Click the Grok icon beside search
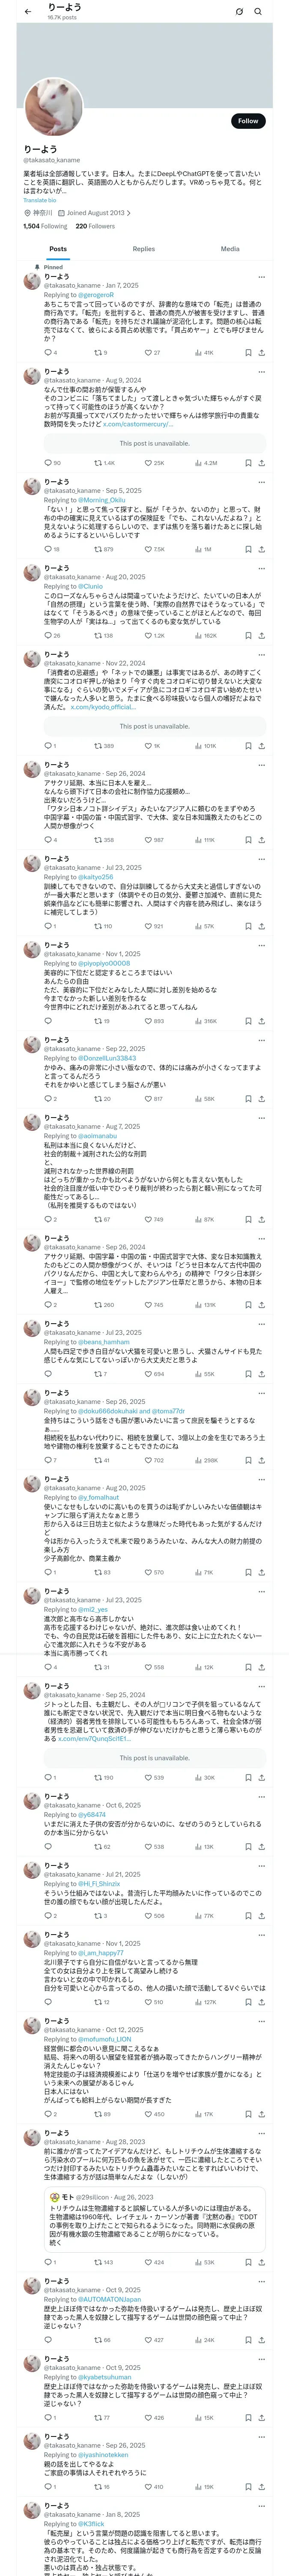 pyautogui.click(x=239, y=11)
